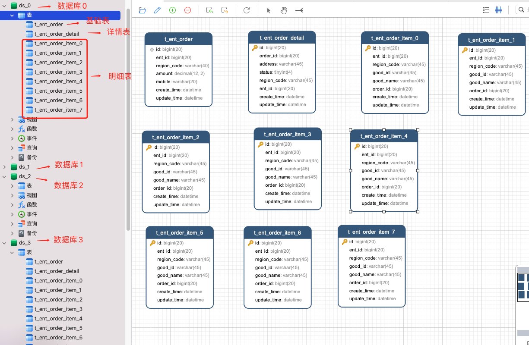The width and height of the screenshot is (529, 345).
Task: Click the blue pencil edit icon
Action: (157, 10)
